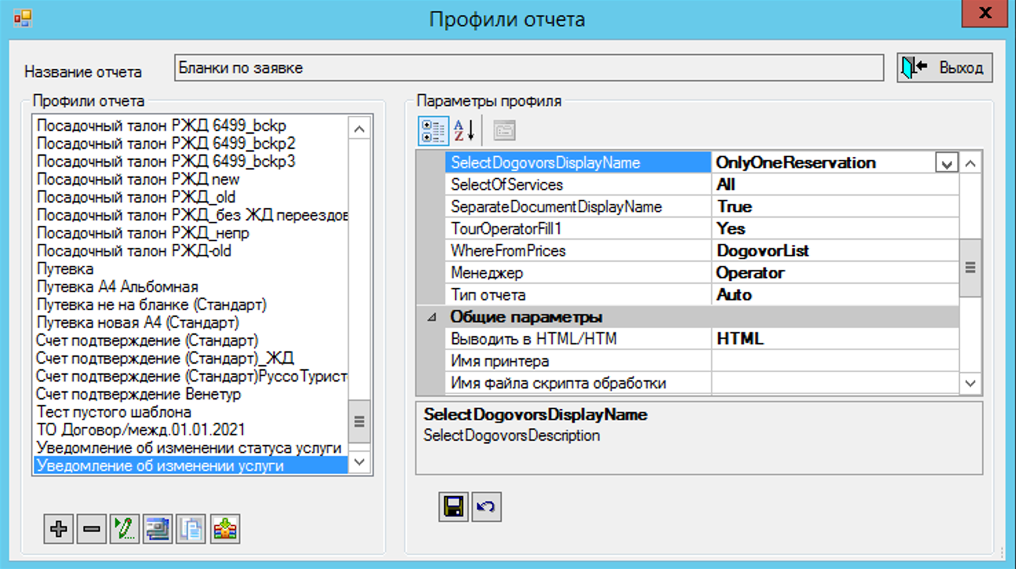This screenshot has width=1016, height=569.
Task: Click the undo arrow icon
Action: click(x=487, y=507)
